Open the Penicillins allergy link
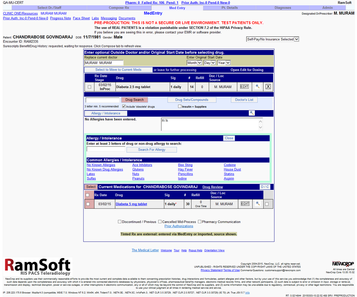Image resolution: width=357 pixels, height=297 pixels. tap(185, 174)
